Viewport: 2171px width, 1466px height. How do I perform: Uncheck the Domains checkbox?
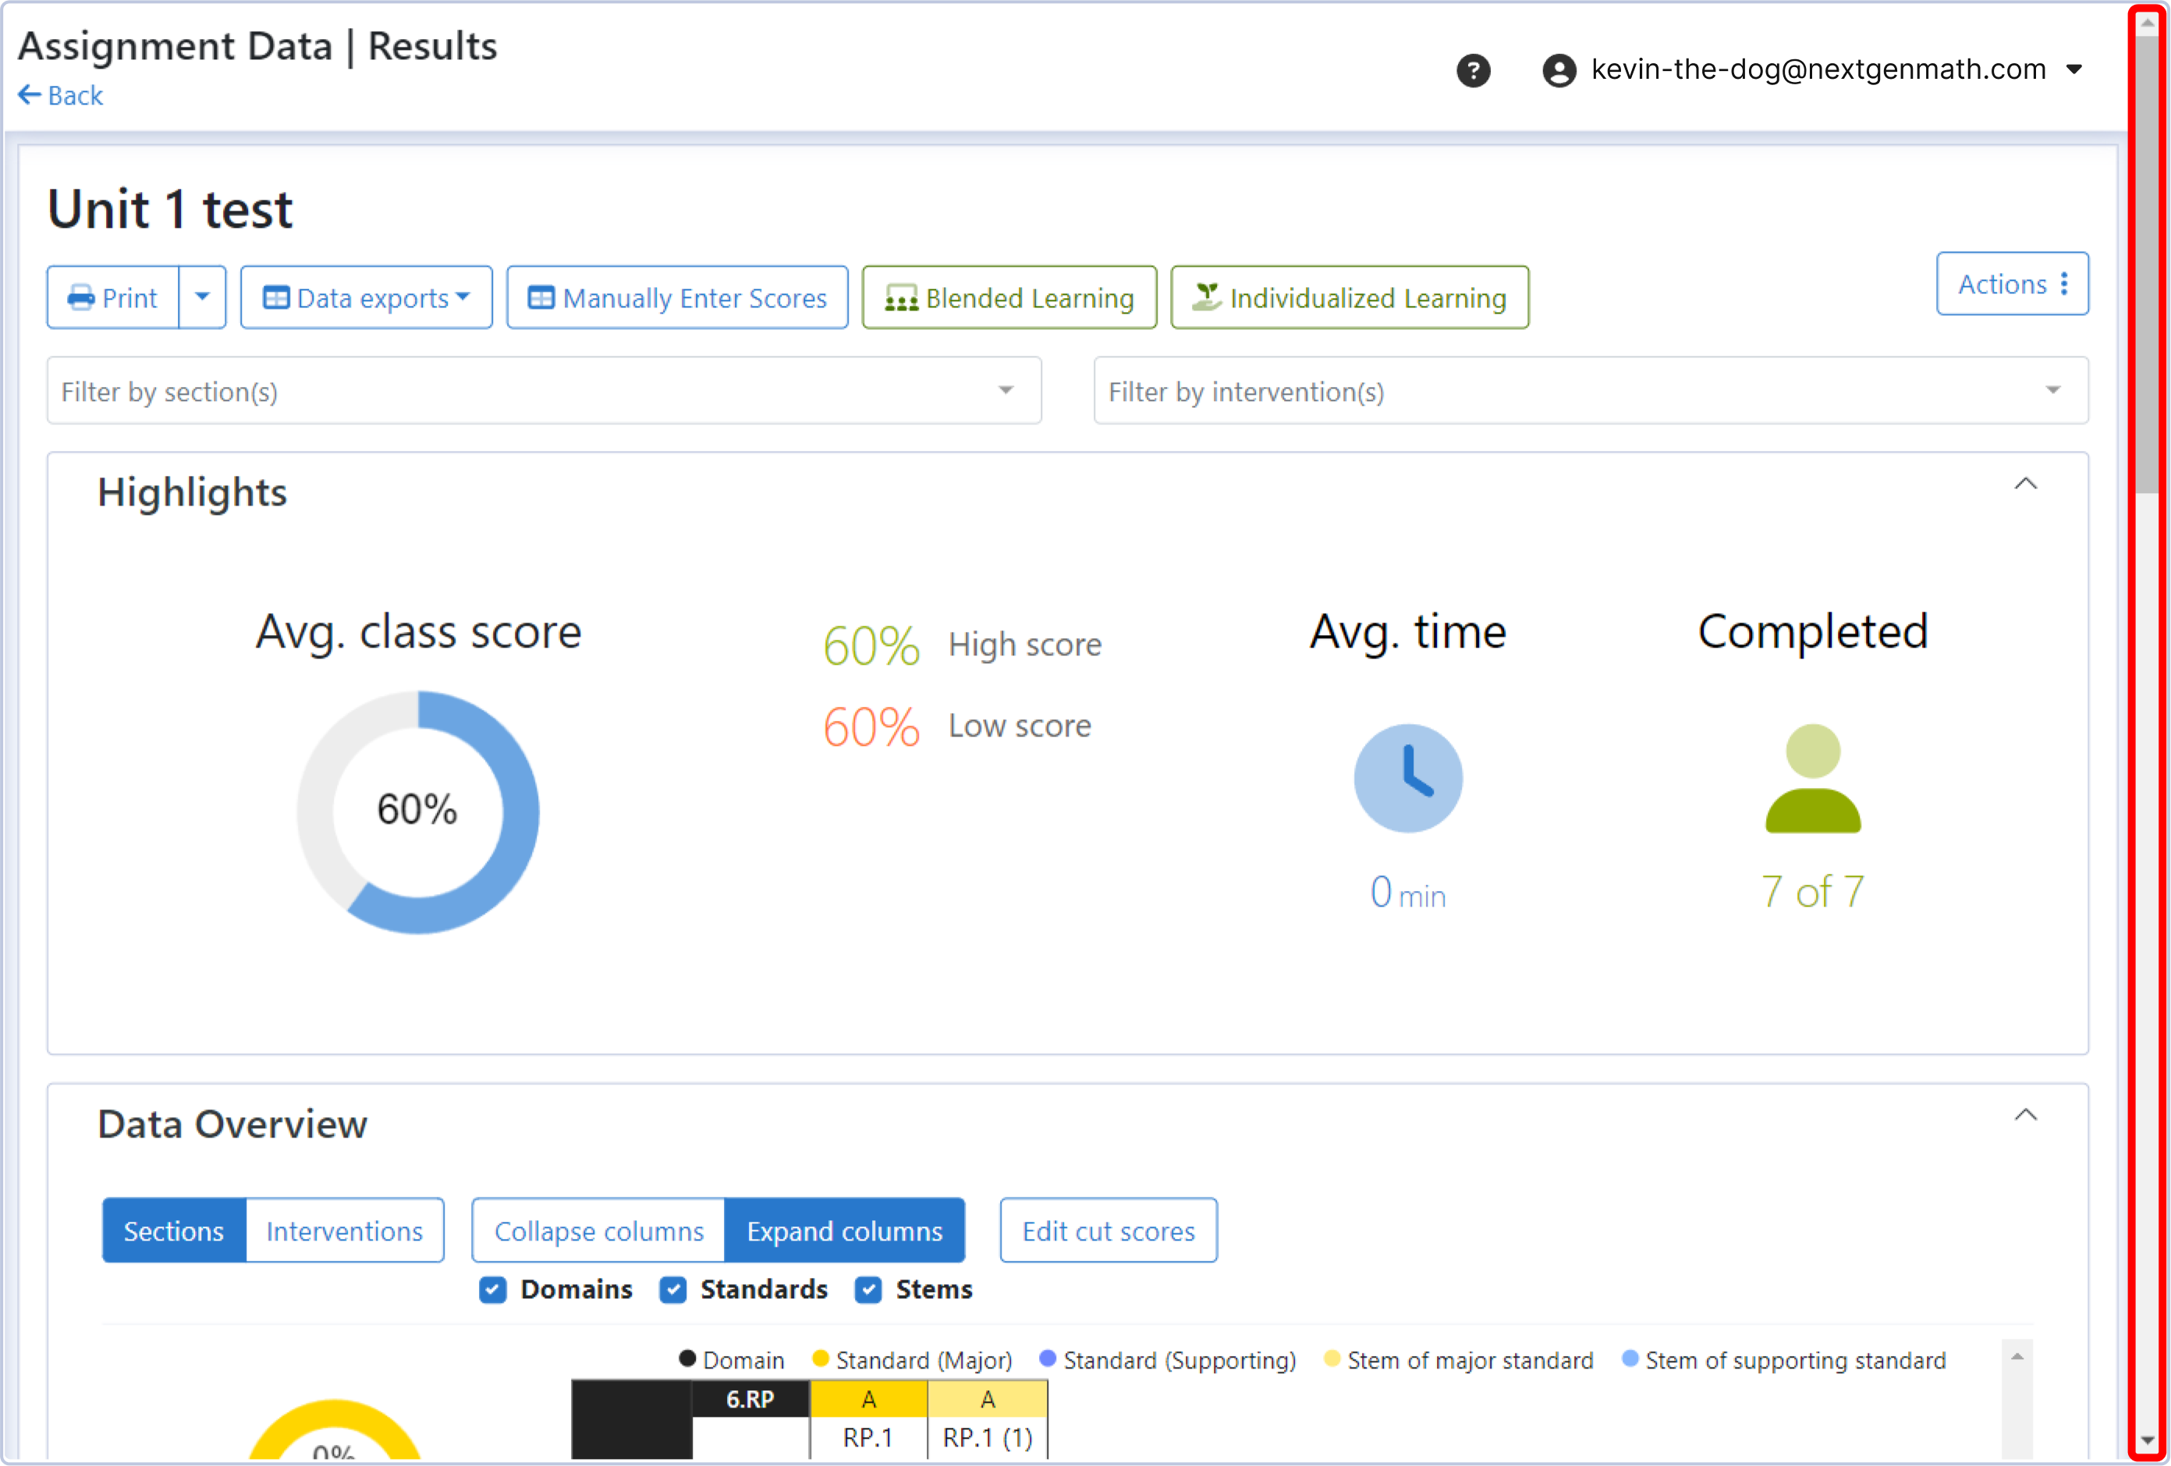[492, 1290]
